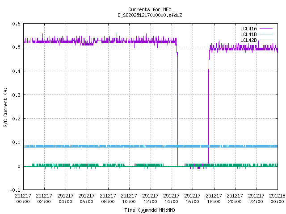The height and width of the screenshot is (214, 286).
Task: Click the 251217 00:00 x-axis tick label
Action: point(23,198)
